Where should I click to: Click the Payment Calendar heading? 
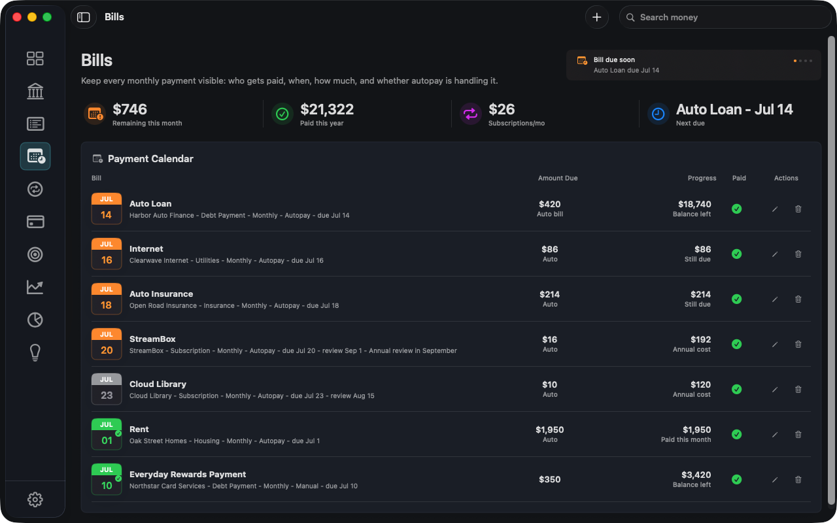point(150,159)
